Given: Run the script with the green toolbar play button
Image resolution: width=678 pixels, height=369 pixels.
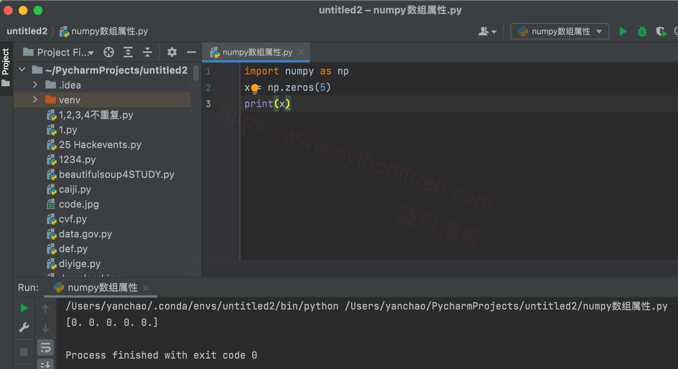Looking at the screenshot, I should [623, 31].
